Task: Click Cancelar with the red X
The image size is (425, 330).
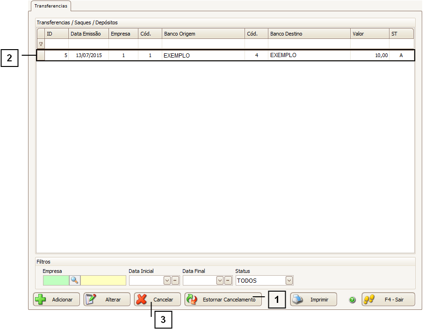Action: pos(157,300)
